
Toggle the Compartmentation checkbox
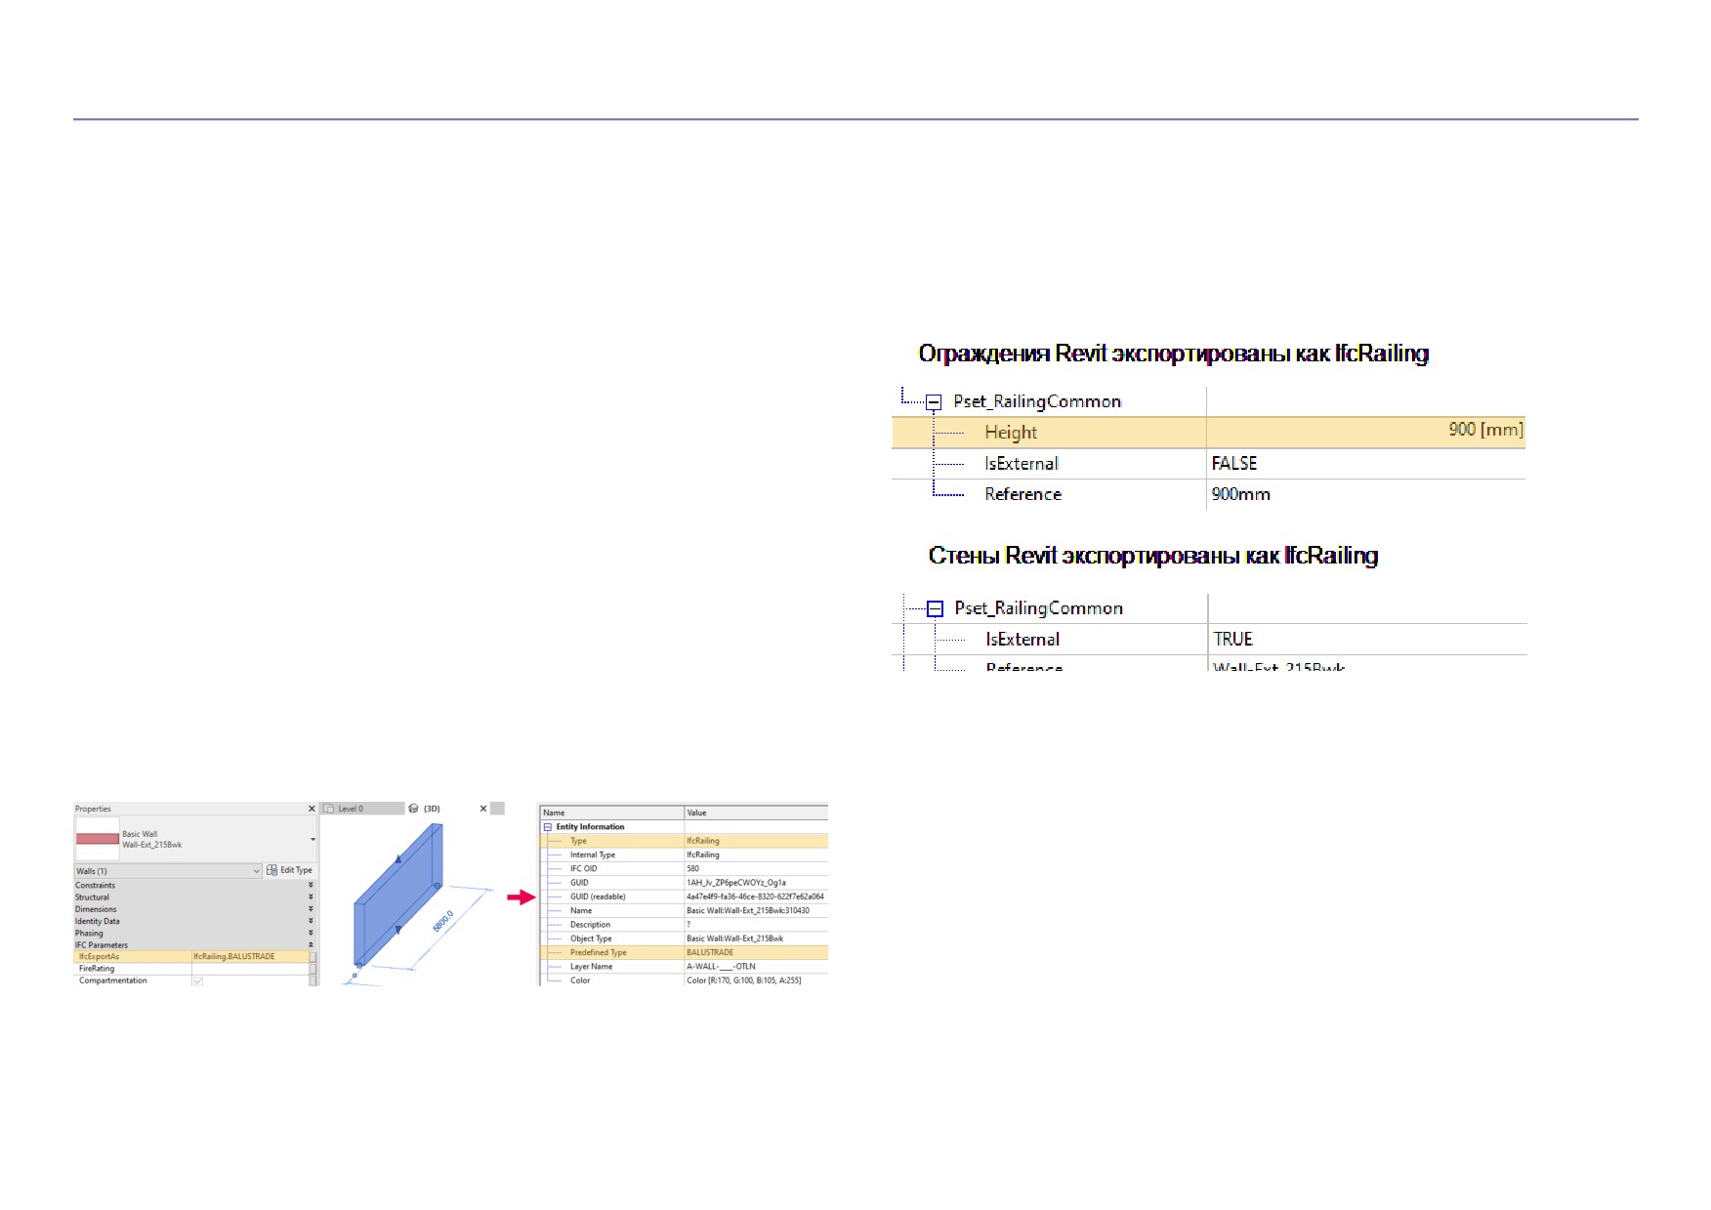pyautogui.click(x=198, y=981)
